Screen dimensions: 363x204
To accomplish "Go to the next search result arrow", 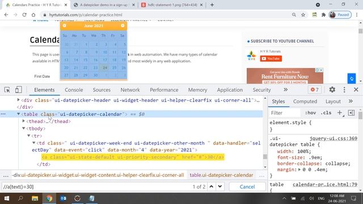I will pos(220,186).
